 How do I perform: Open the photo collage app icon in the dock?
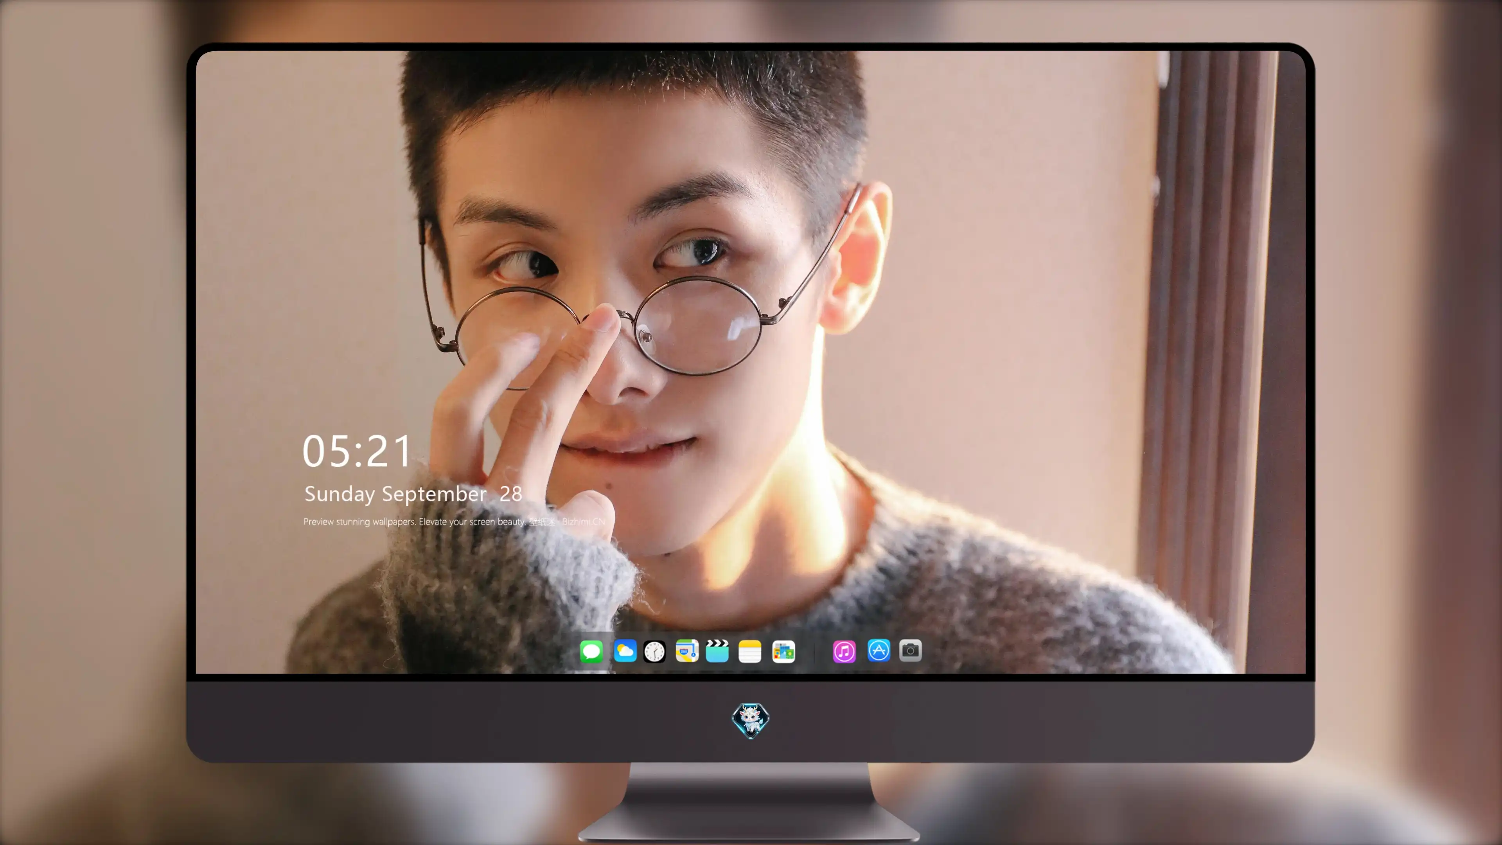783,651
